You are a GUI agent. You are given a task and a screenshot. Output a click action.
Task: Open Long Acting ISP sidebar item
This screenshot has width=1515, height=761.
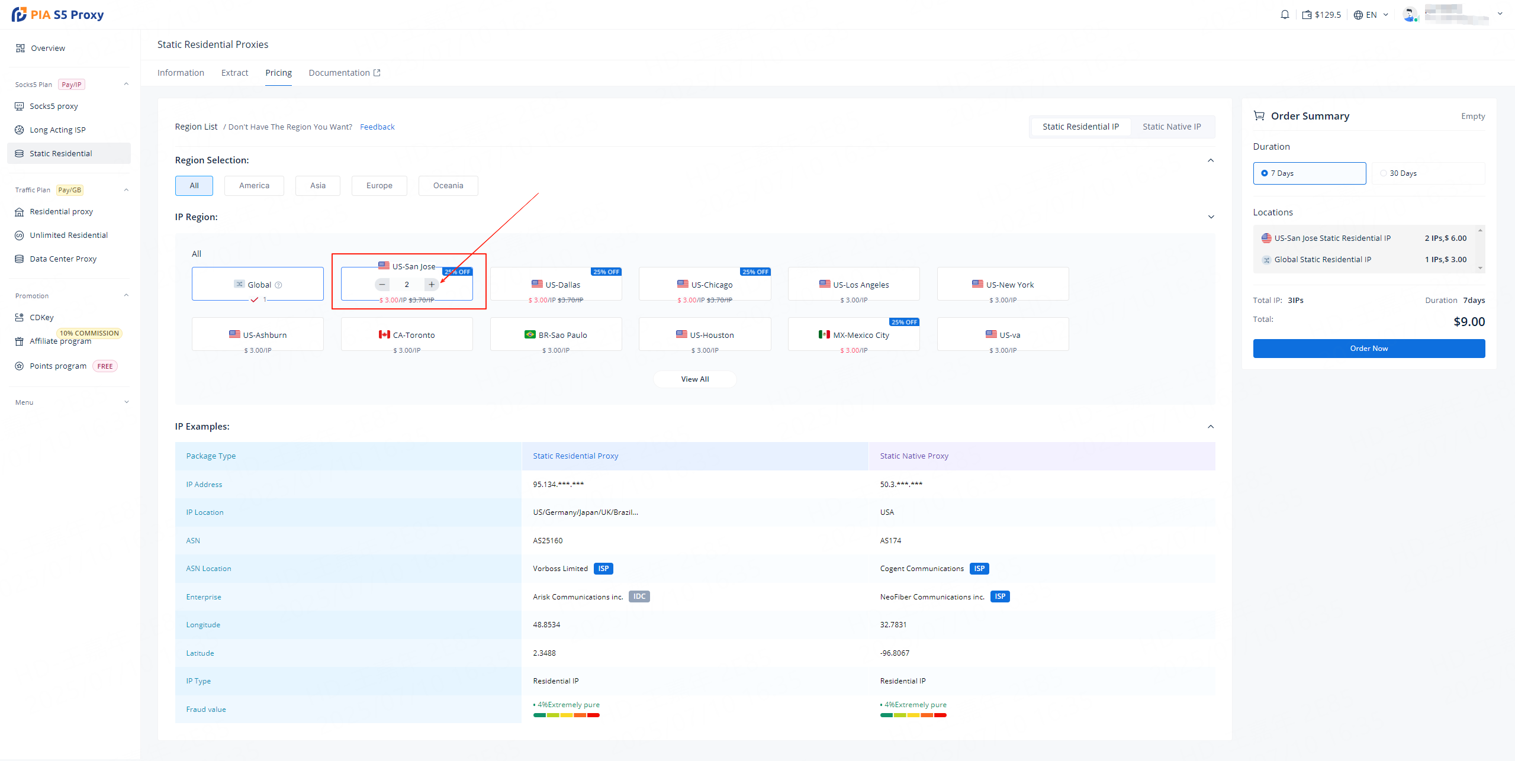point(57,130)
